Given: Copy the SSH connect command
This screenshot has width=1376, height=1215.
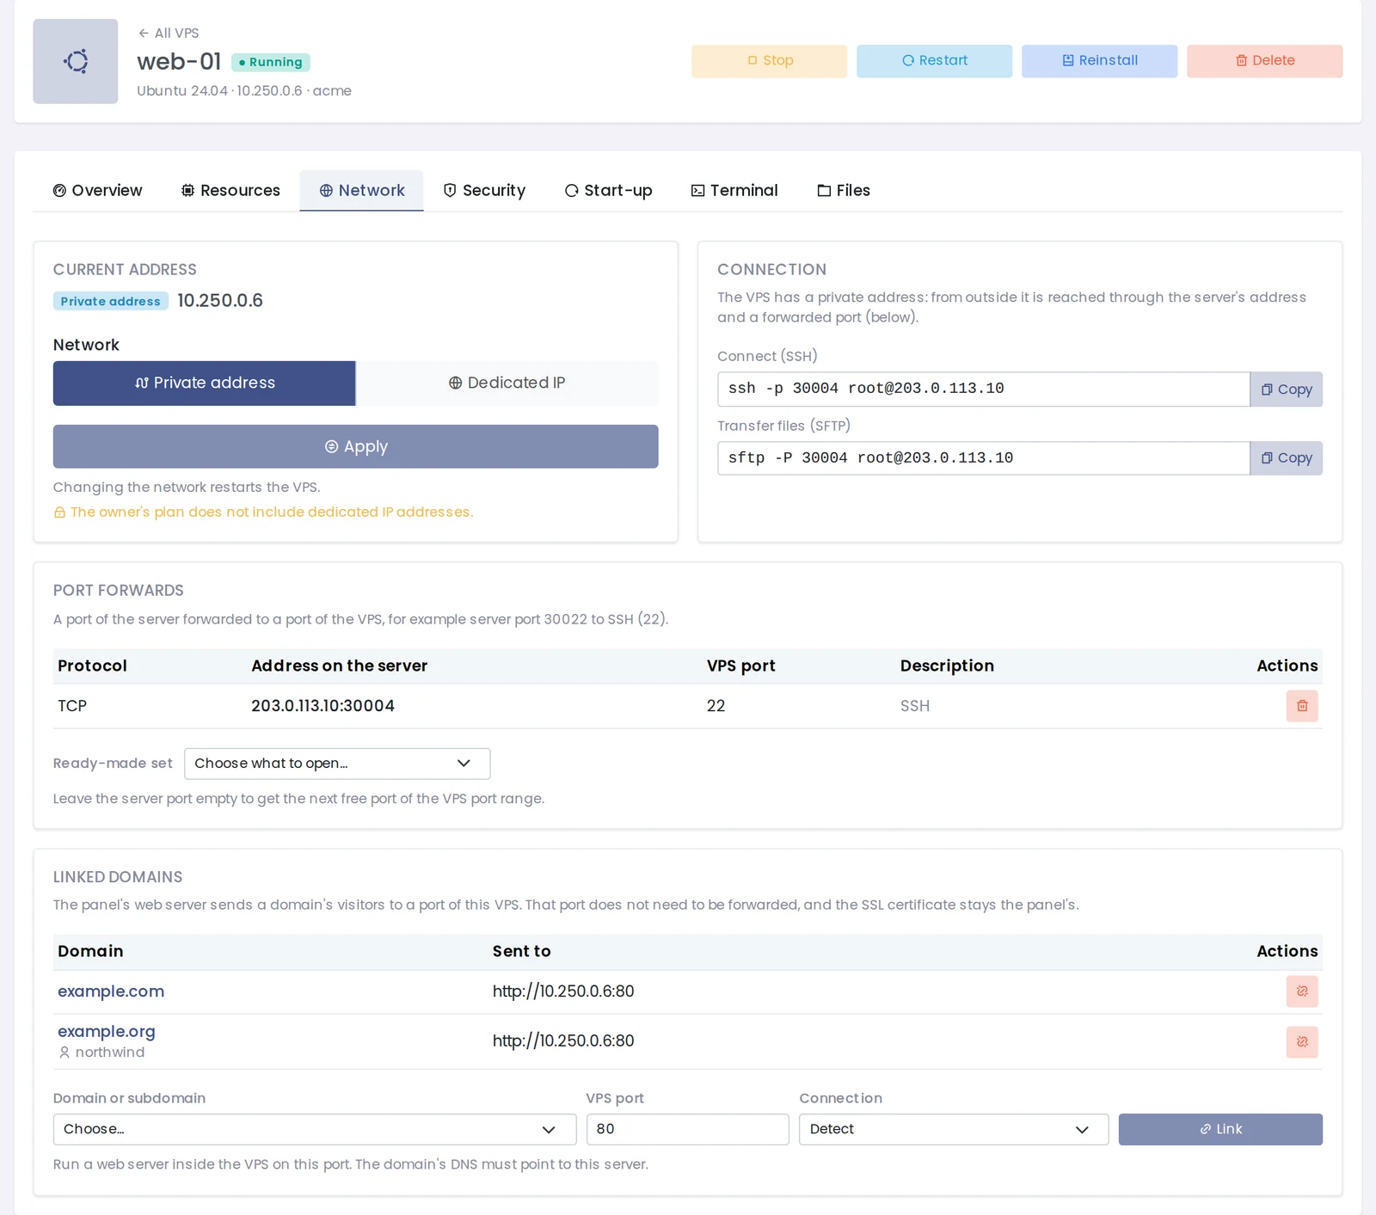Looking at the screenshot, I should click(x=1287, y=390).
